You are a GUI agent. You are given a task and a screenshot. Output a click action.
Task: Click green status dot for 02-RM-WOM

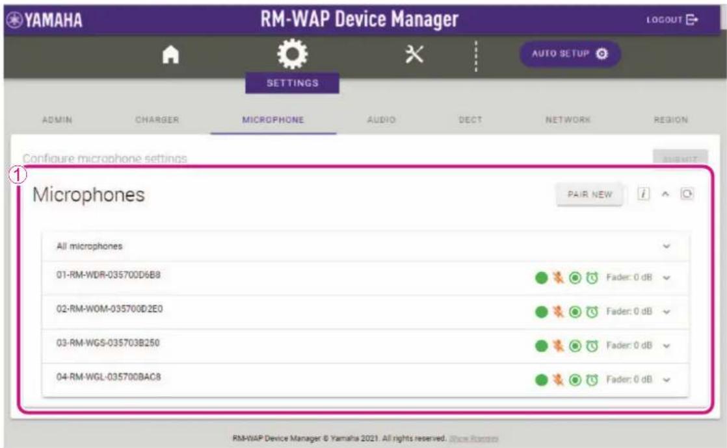(x=541, y=312)
